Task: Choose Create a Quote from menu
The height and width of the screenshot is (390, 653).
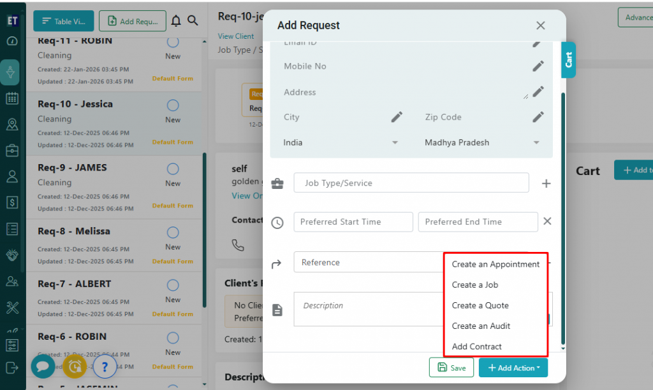Action: 480,305
